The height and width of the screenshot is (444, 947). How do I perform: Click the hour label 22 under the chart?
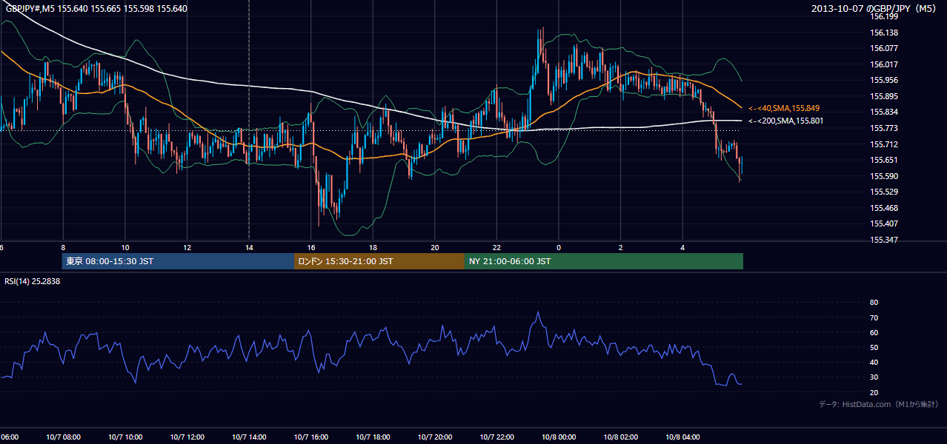pyautogui.click(x=496, y=248)
